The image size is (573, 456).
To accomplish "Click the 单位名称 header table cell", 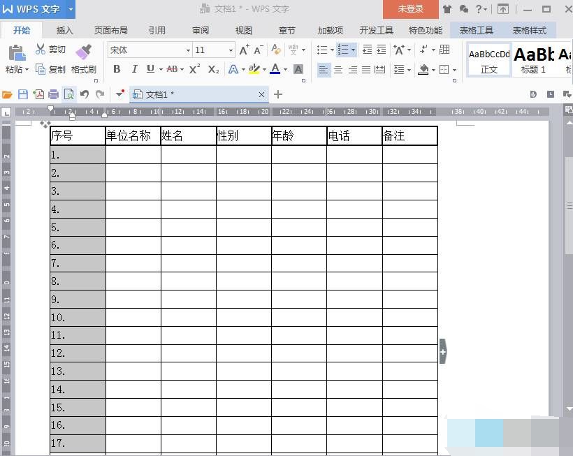I will tap(133, 136).
